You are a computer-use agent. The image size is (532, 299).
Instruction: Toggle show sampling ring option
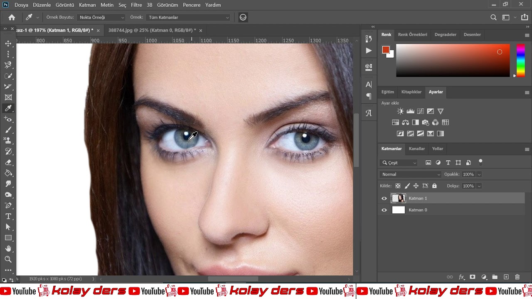pos(243,17)
